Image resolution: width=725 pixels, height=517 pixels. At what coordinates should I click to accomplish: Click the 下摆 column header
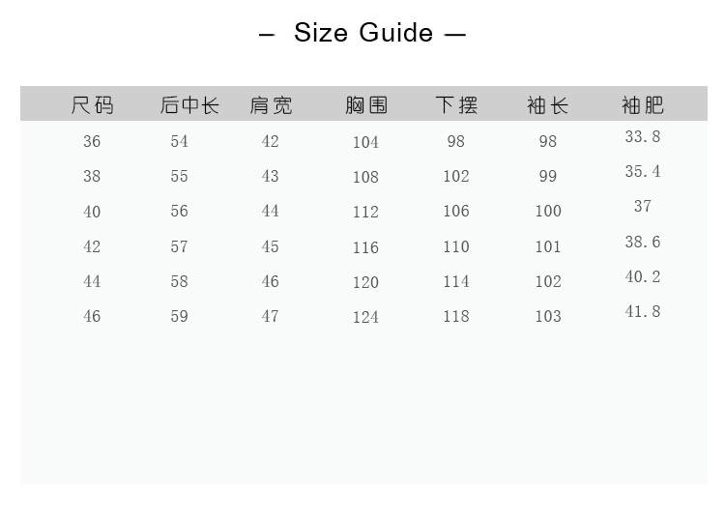(456, 104)
